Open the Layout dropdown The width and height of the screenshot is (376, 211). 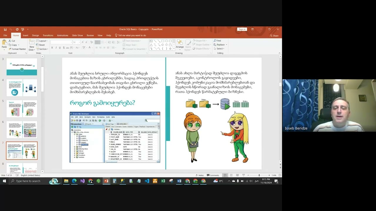pos(42,41)
